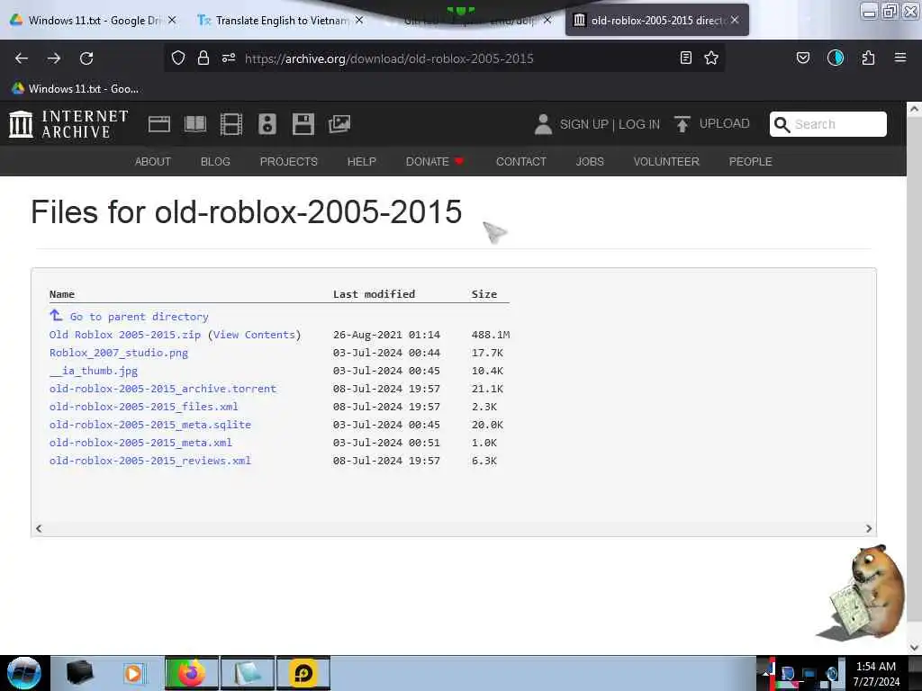Open the Images icon in Archive nav

pyautogui.click(x=339, y=124)
